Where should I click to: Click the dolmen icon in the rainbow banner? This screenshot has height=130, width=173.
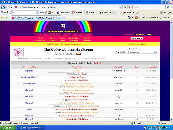point(63,26)
